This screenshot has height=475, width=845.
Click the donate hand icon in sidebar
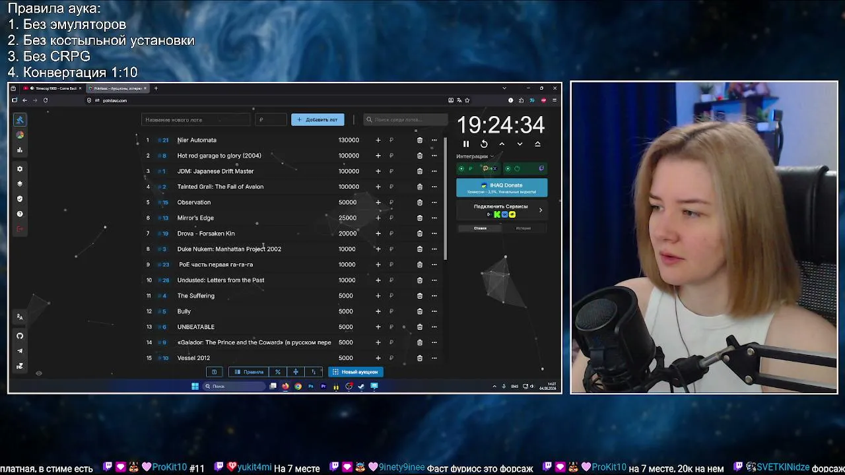[x=20, y=366]
